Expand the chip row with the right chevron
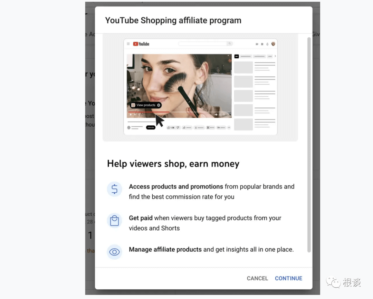This screenshot has height=299, width=373. coord(275,56)
